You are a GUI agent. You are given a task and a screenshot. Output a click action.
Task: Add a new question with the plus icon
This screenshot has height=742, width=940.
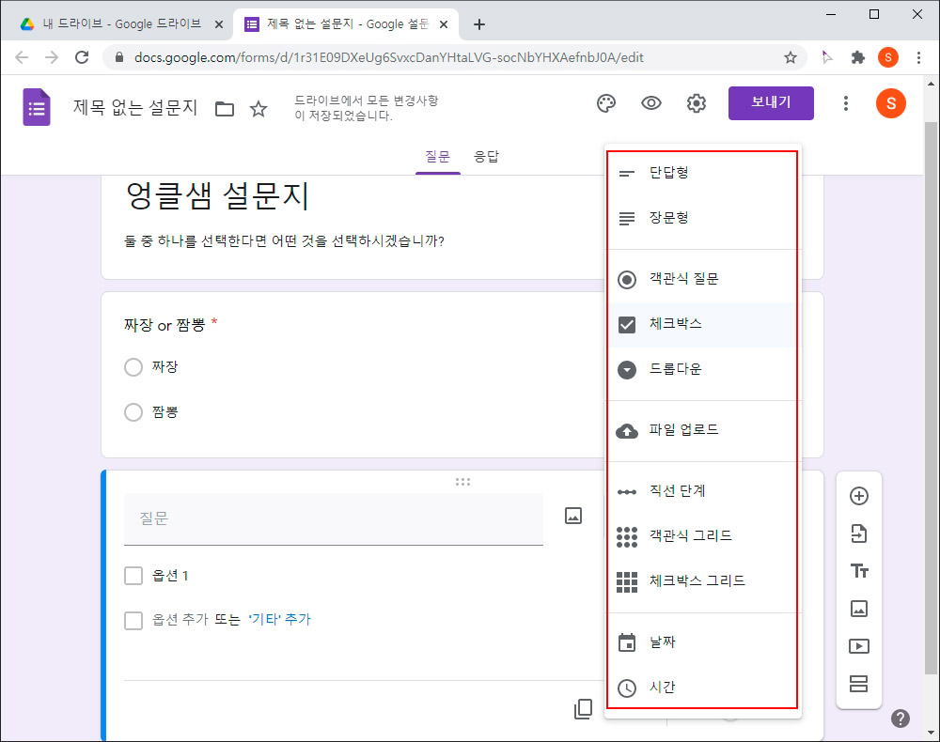pos(859,496)
